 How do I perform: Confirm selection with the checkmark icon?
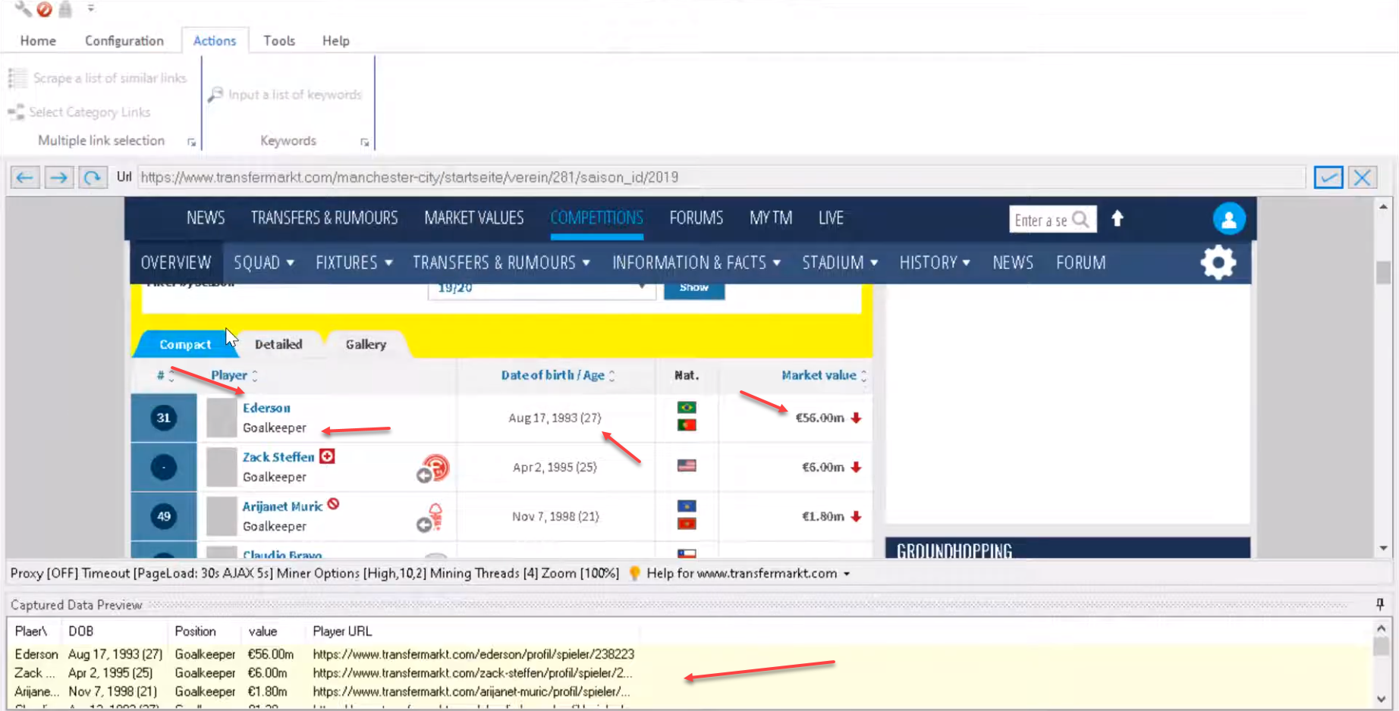point(1328,177)
